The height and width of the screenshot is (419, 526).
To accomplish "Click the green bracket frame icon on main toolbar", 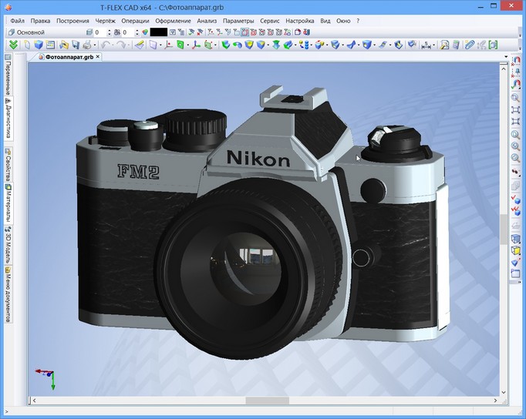I will coord(493,45).
